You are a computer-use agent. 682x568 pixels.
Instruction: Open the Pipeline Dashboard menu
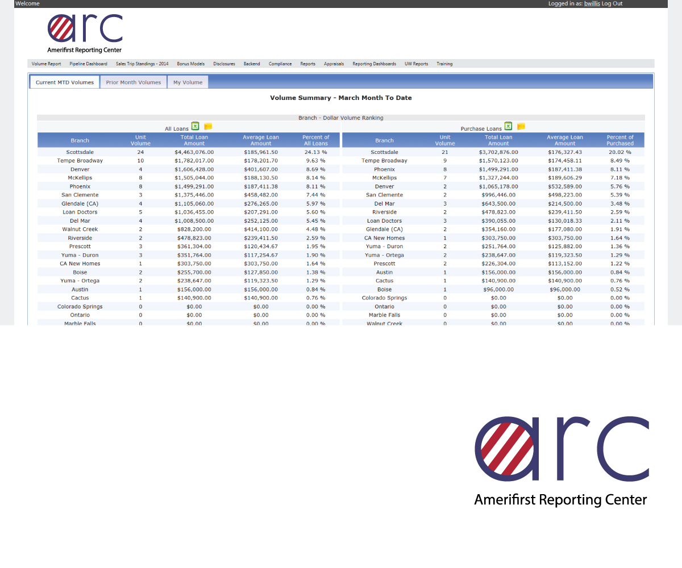click(x=88, y=64)
